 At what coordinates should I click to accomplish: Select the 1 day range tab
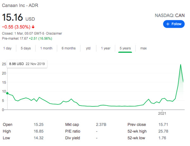point(7,48)
